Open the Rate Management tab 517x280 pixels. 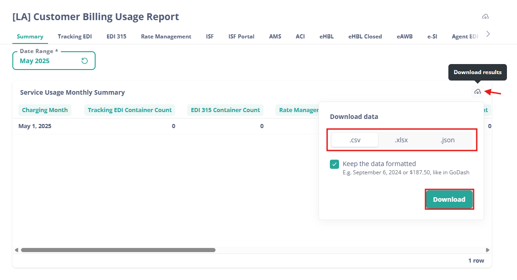tap(166, 37)
